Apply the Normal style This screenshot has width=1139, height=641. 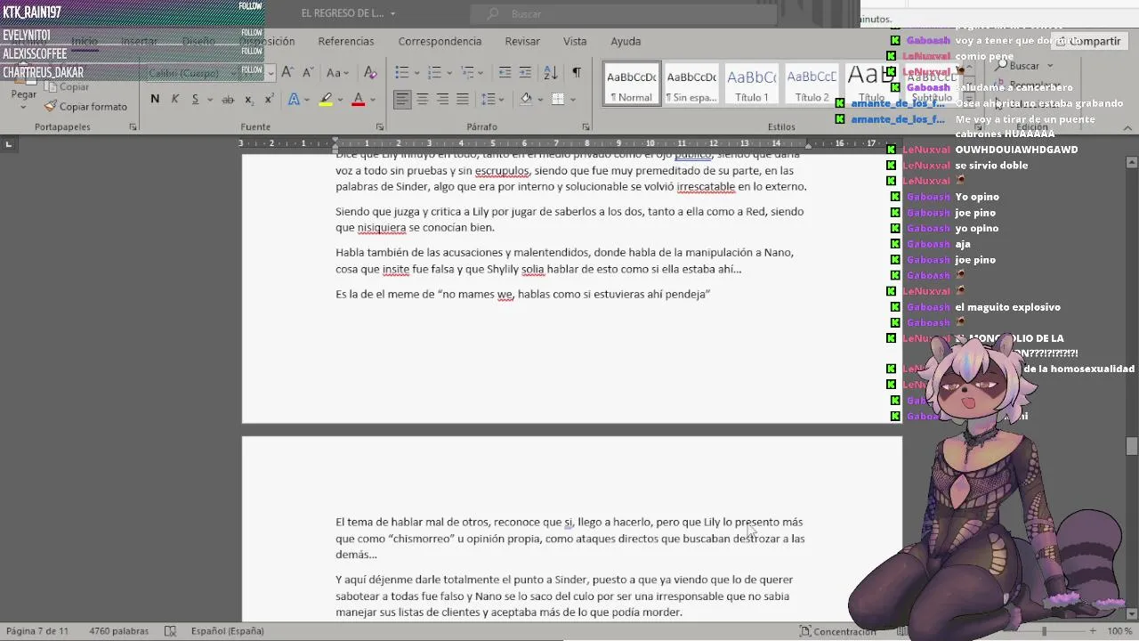pos(632,84)
